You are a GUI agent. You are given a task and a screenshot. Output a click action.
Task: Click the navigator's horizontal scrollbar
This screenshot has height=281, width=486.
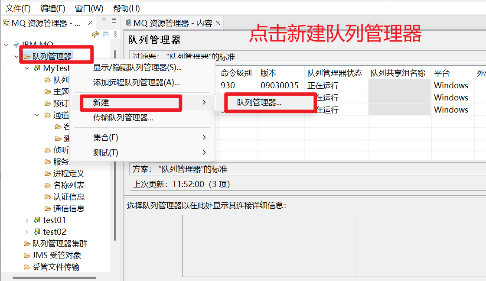(x=54, y=278)
